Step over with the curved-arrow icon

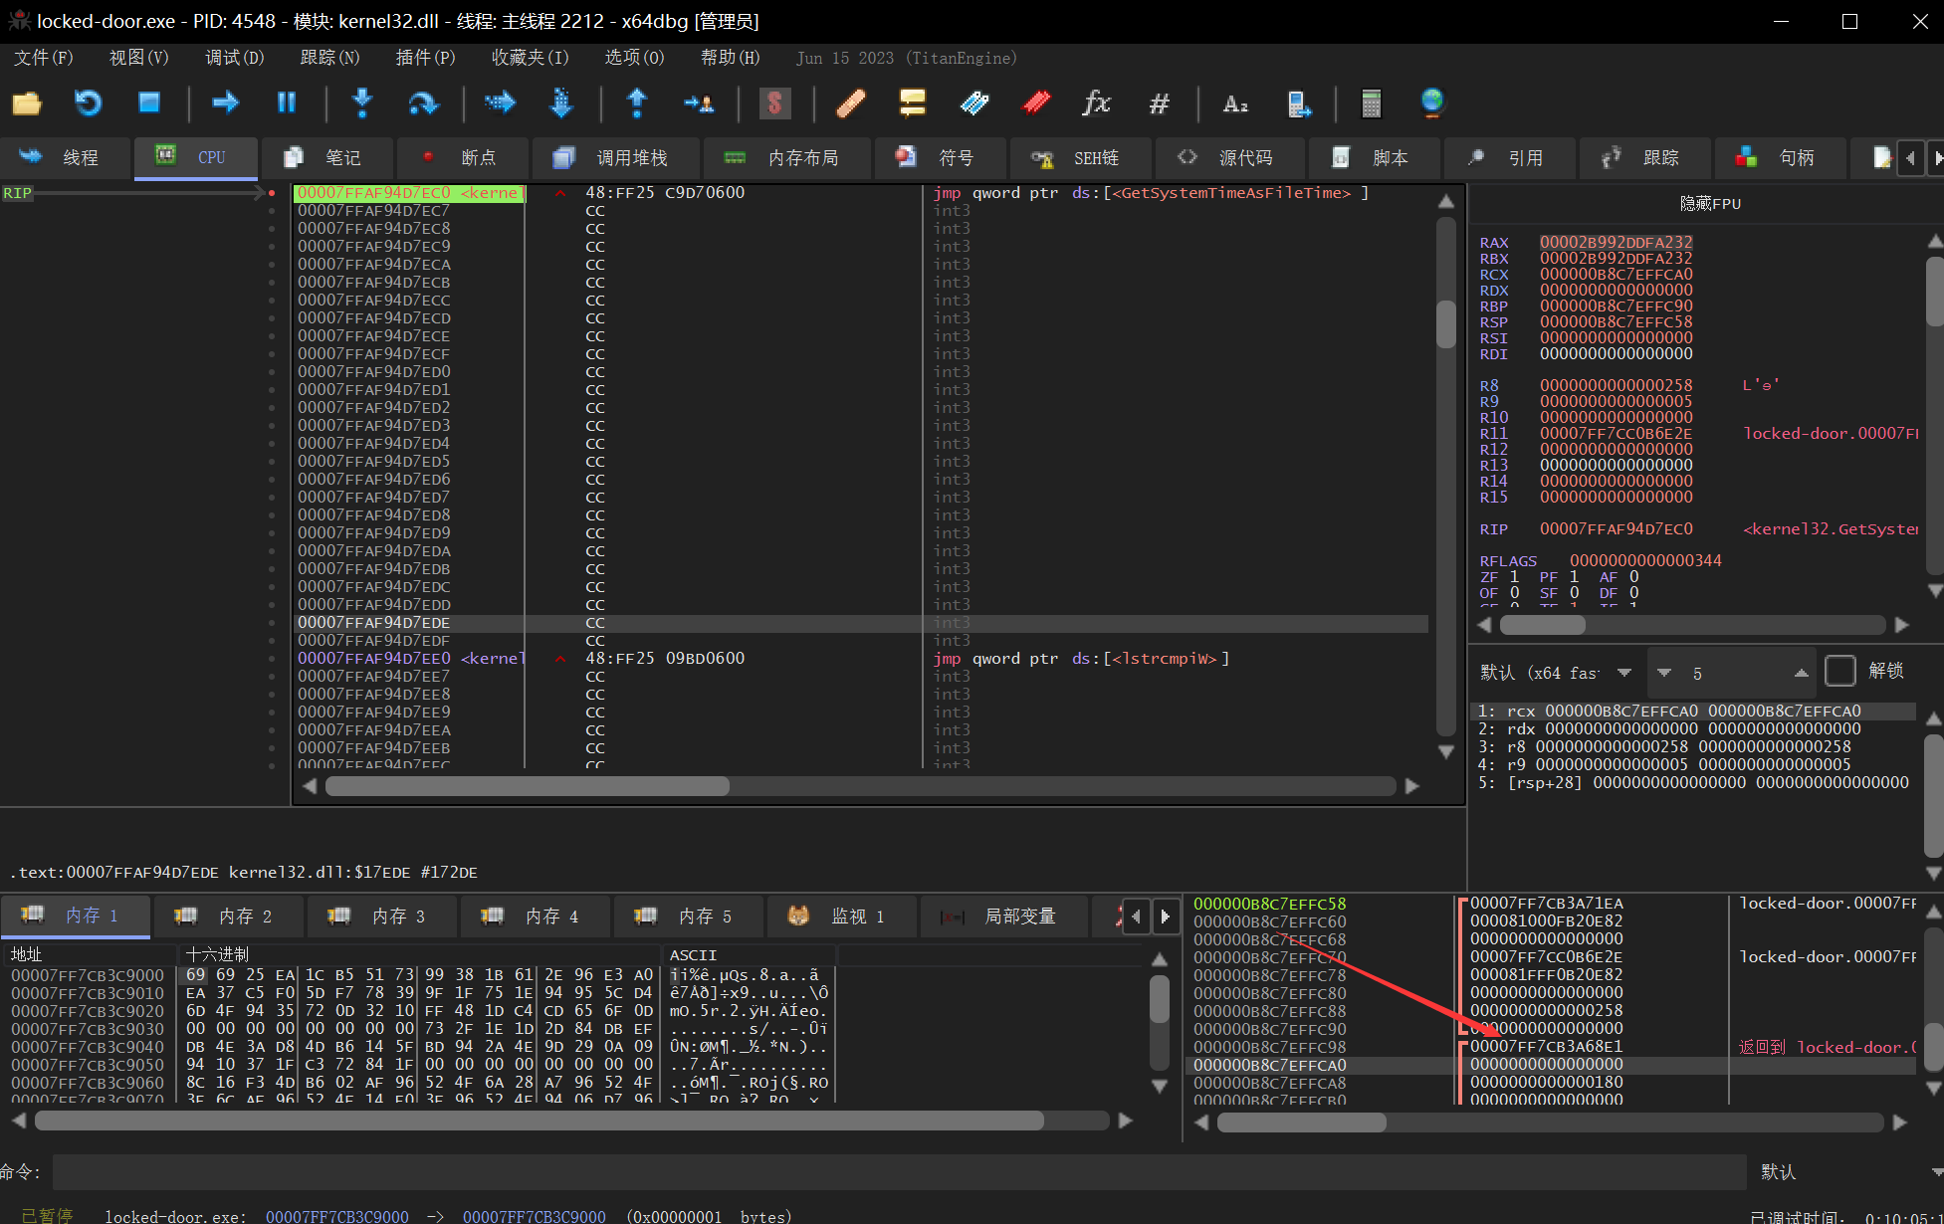[x=423, y=102]
